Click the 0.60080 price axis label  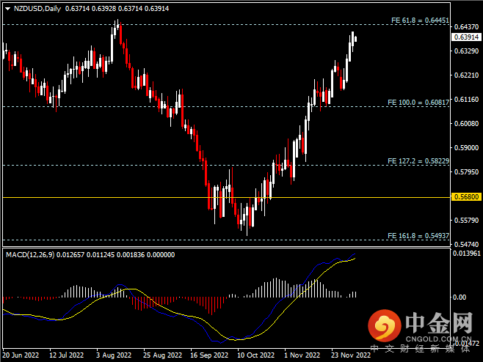465,123
